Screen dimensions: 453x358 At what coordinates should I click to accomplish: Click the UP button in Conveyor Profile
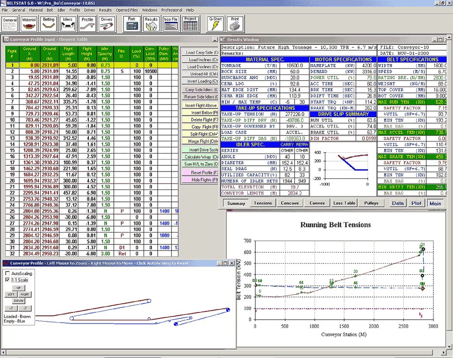tap(18, 288)
